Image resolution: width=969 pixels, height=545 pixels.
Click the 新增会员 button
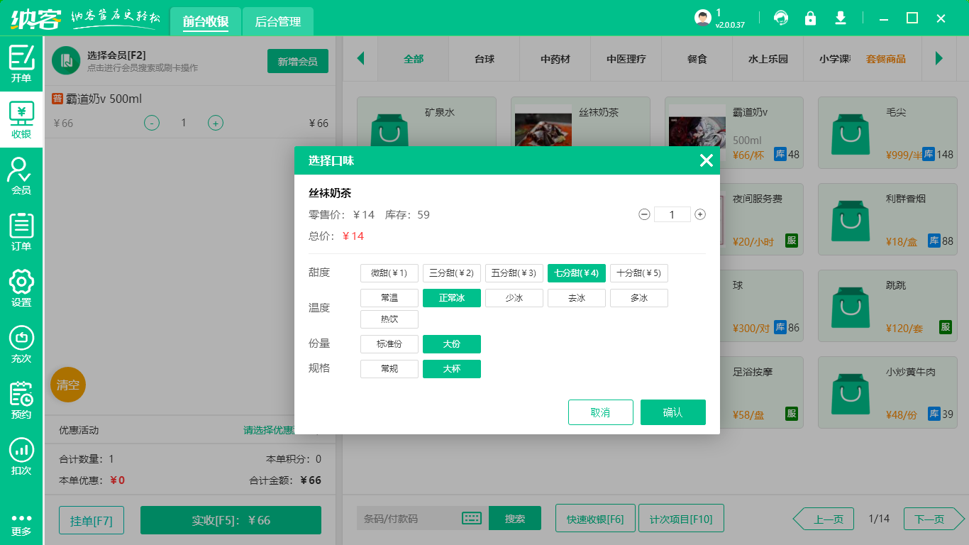(x=298, y=61)
